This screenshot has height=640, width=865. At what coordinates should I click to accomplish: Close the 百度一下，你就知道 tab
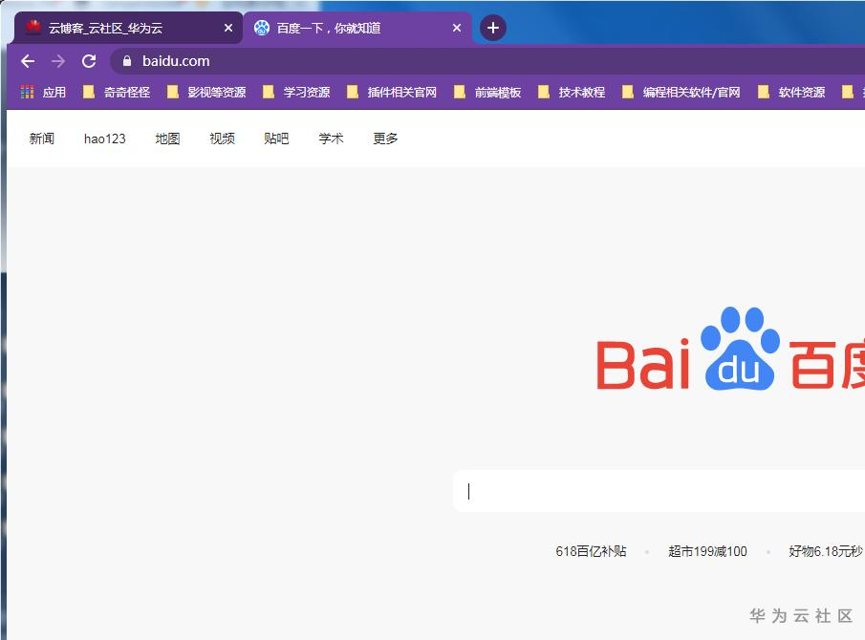[457, 28]
